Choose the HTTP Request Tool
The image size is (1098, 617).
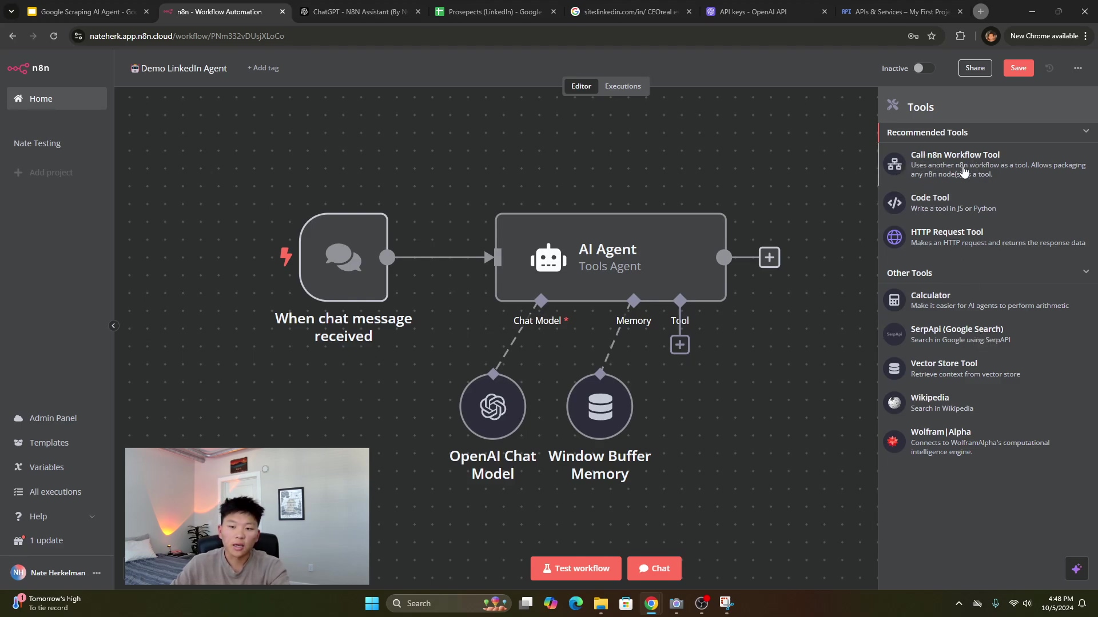[x=988, y=237]
